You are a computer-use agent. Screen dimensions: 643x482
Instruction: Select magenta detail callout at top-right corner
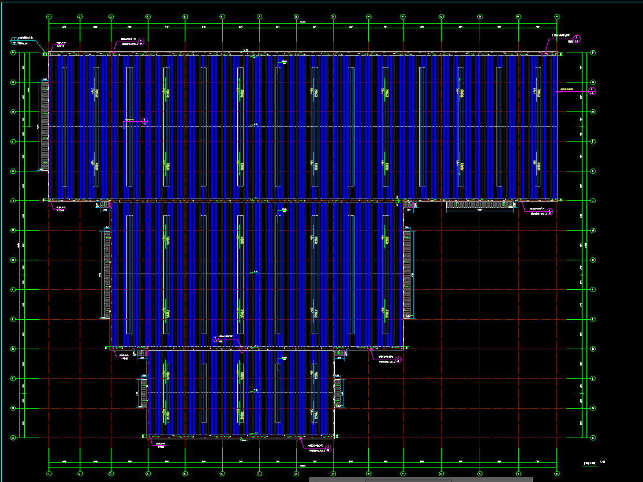tap(577, 39)
